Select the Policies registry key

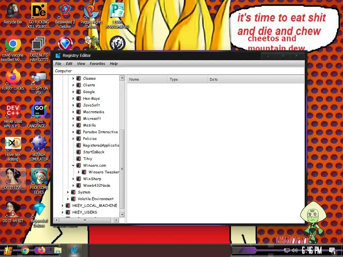tap(90, 139)
